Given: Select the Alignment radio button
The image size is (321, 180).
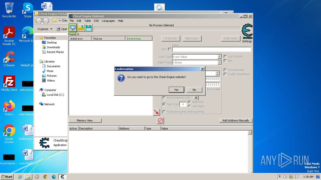Looking at the screenshot, I should point(189,102).
